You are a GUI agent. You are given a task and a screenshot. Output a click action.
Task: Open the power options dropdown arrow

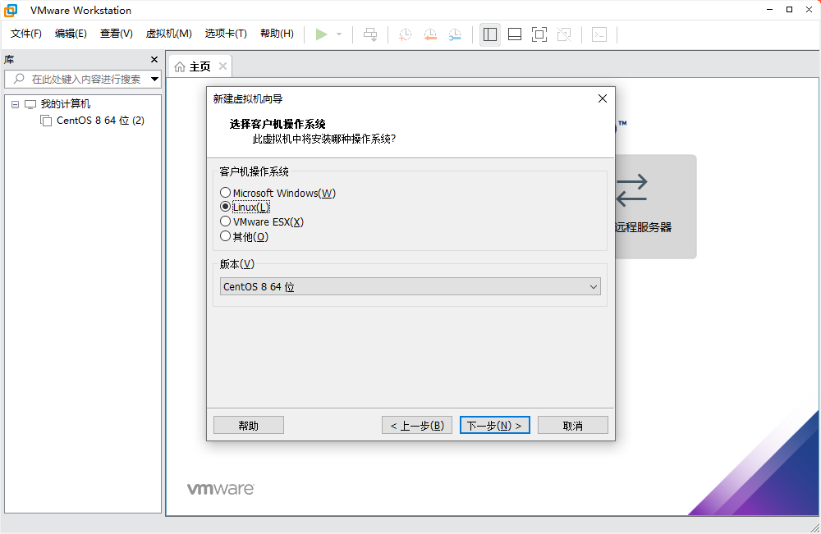339,34
